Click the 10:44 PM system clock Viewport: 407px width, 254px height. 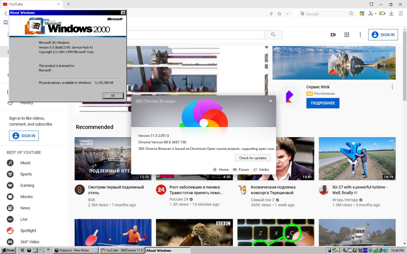pyautogui.click(x=397, y=251)
